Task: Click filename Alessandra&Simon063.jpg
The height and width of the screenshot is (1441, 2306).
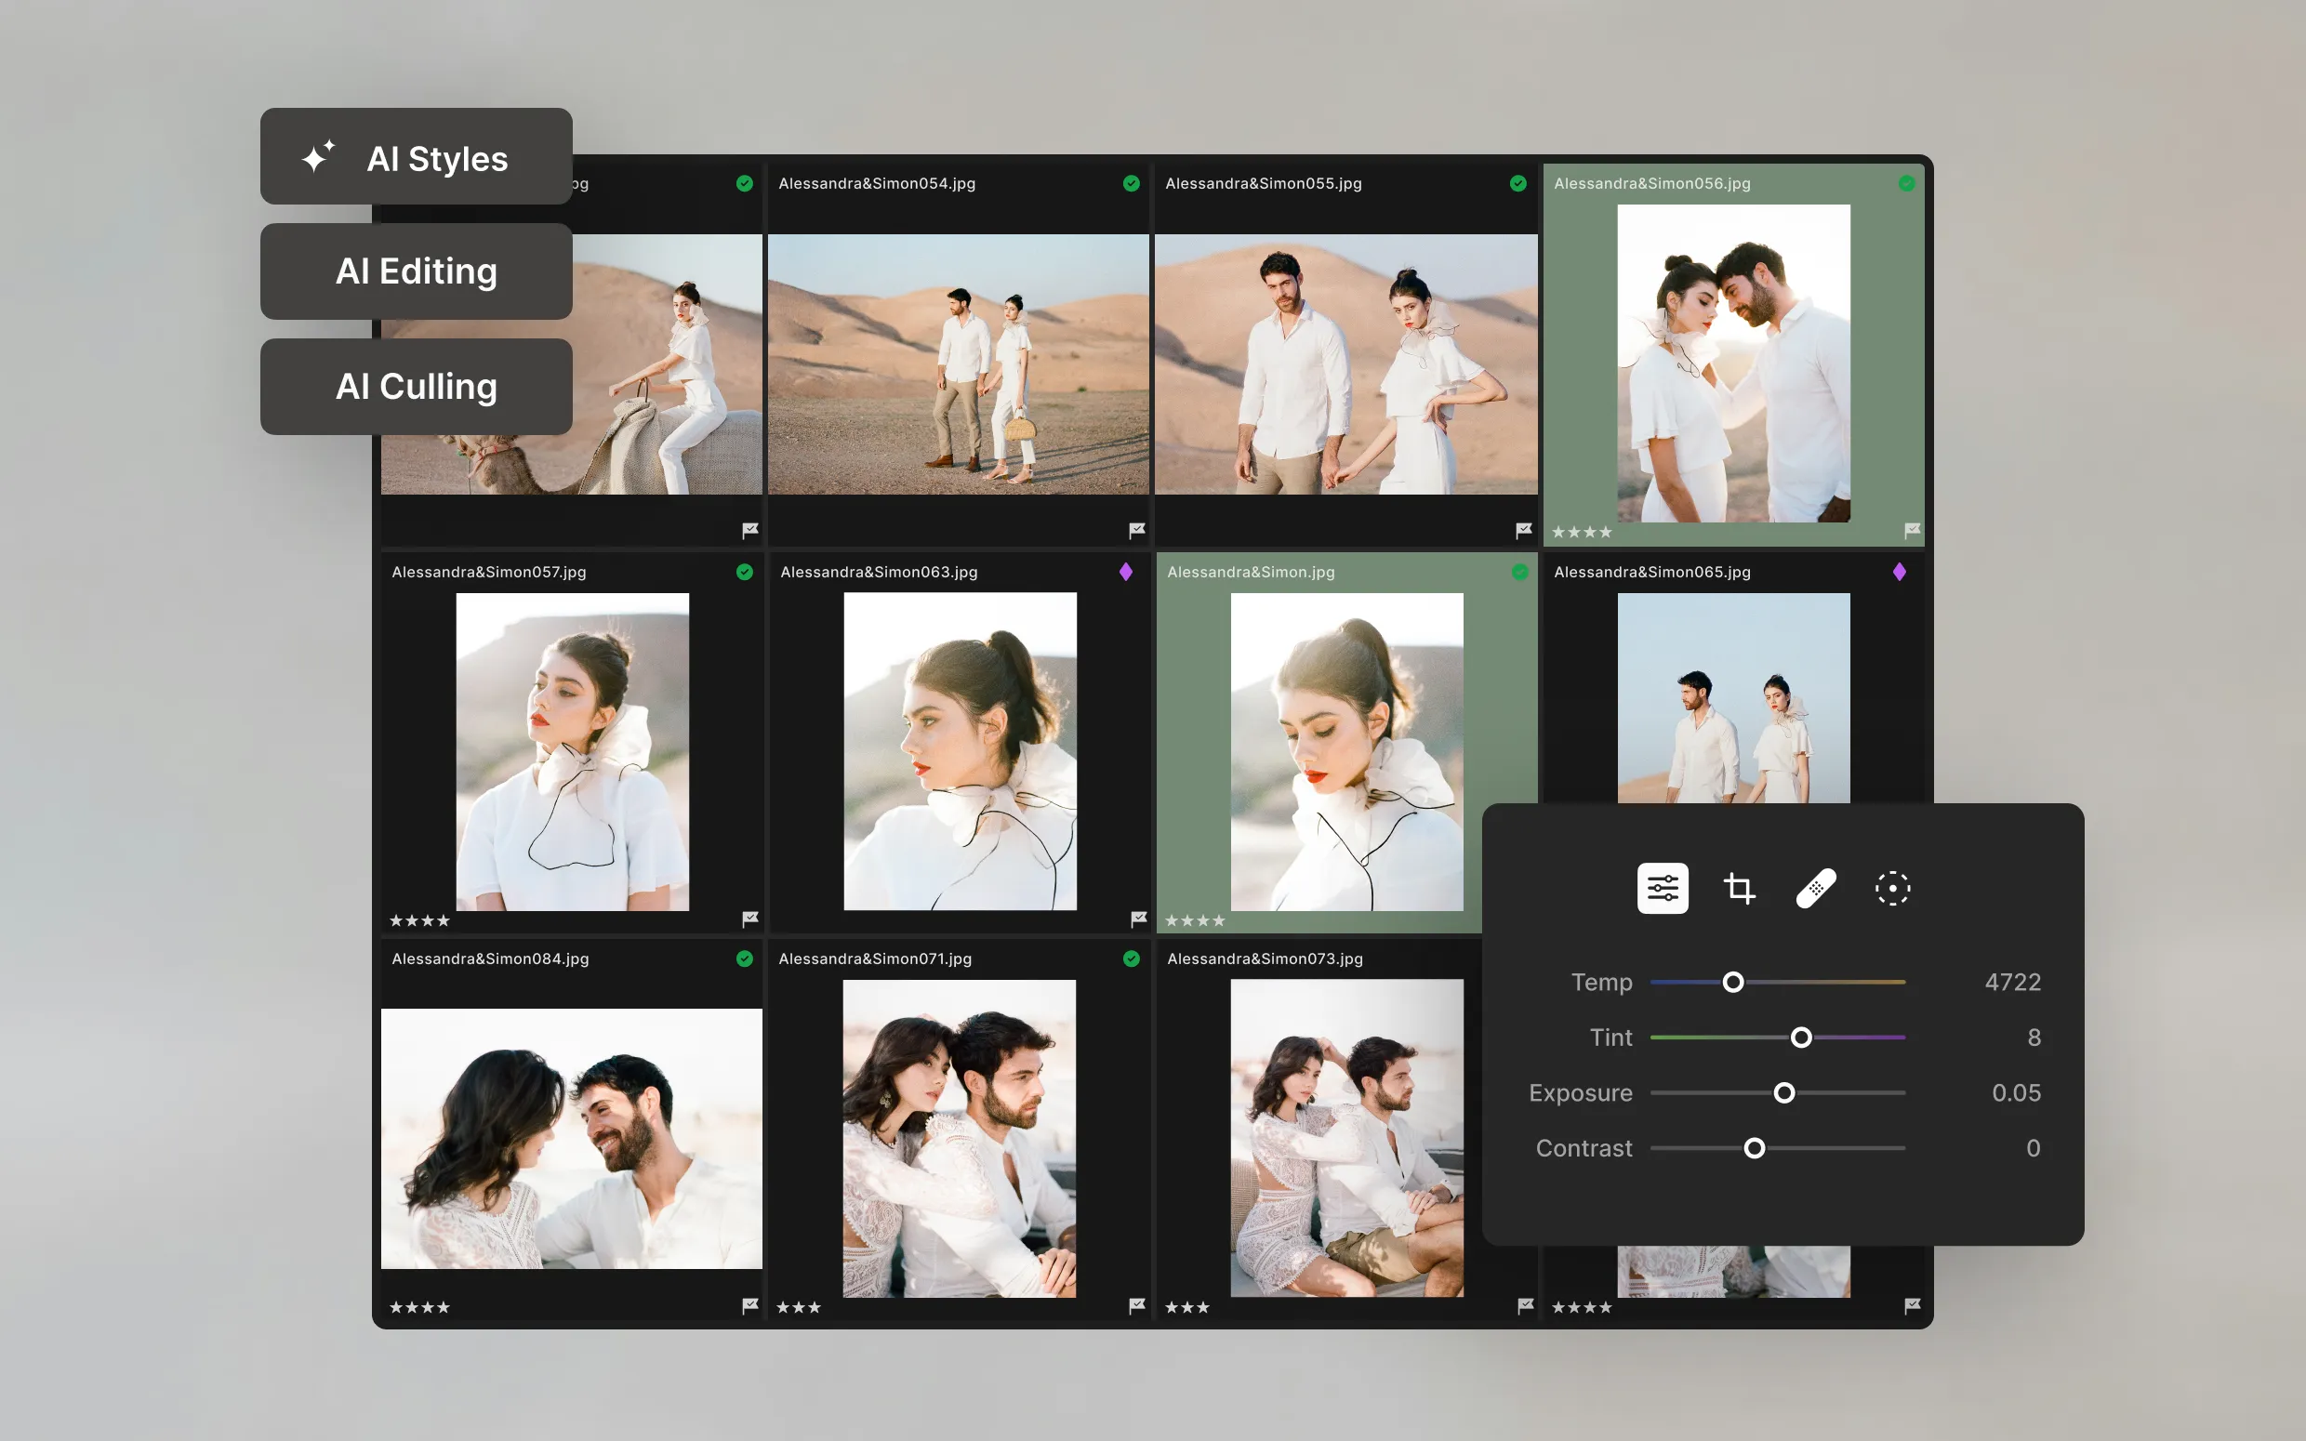Action: coord(879,572)
